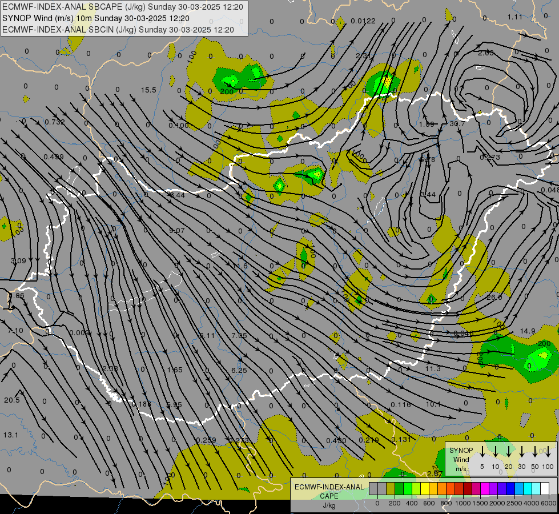Click the 1.11 value on the map

[515, 17]
